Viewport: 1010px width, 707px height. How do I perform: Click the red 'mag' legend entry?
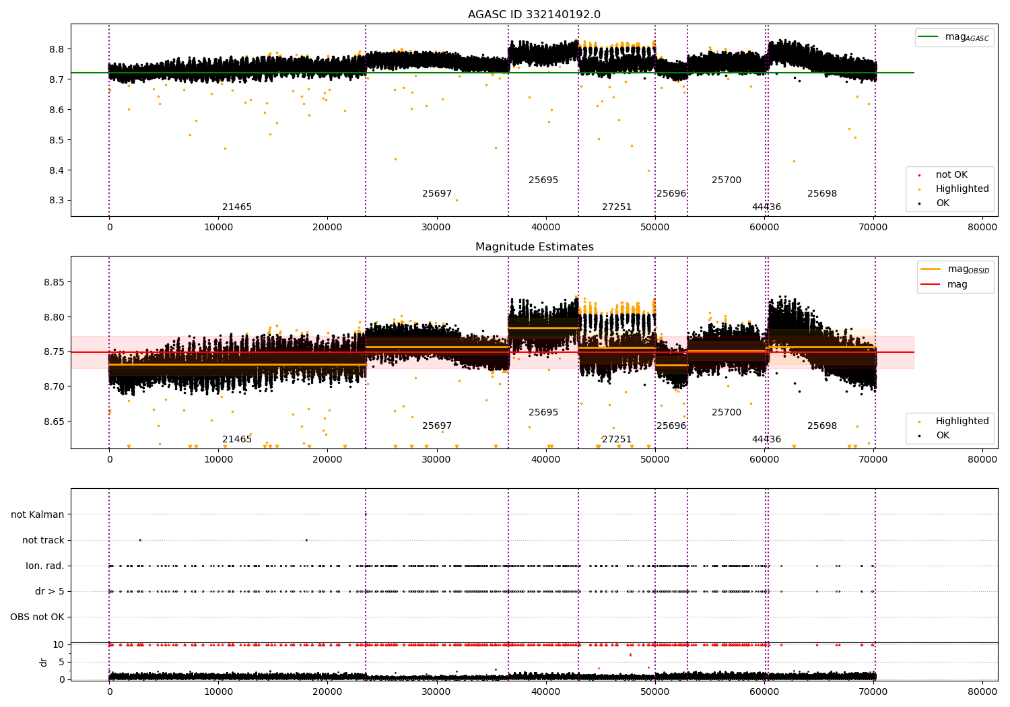point(944,285)
